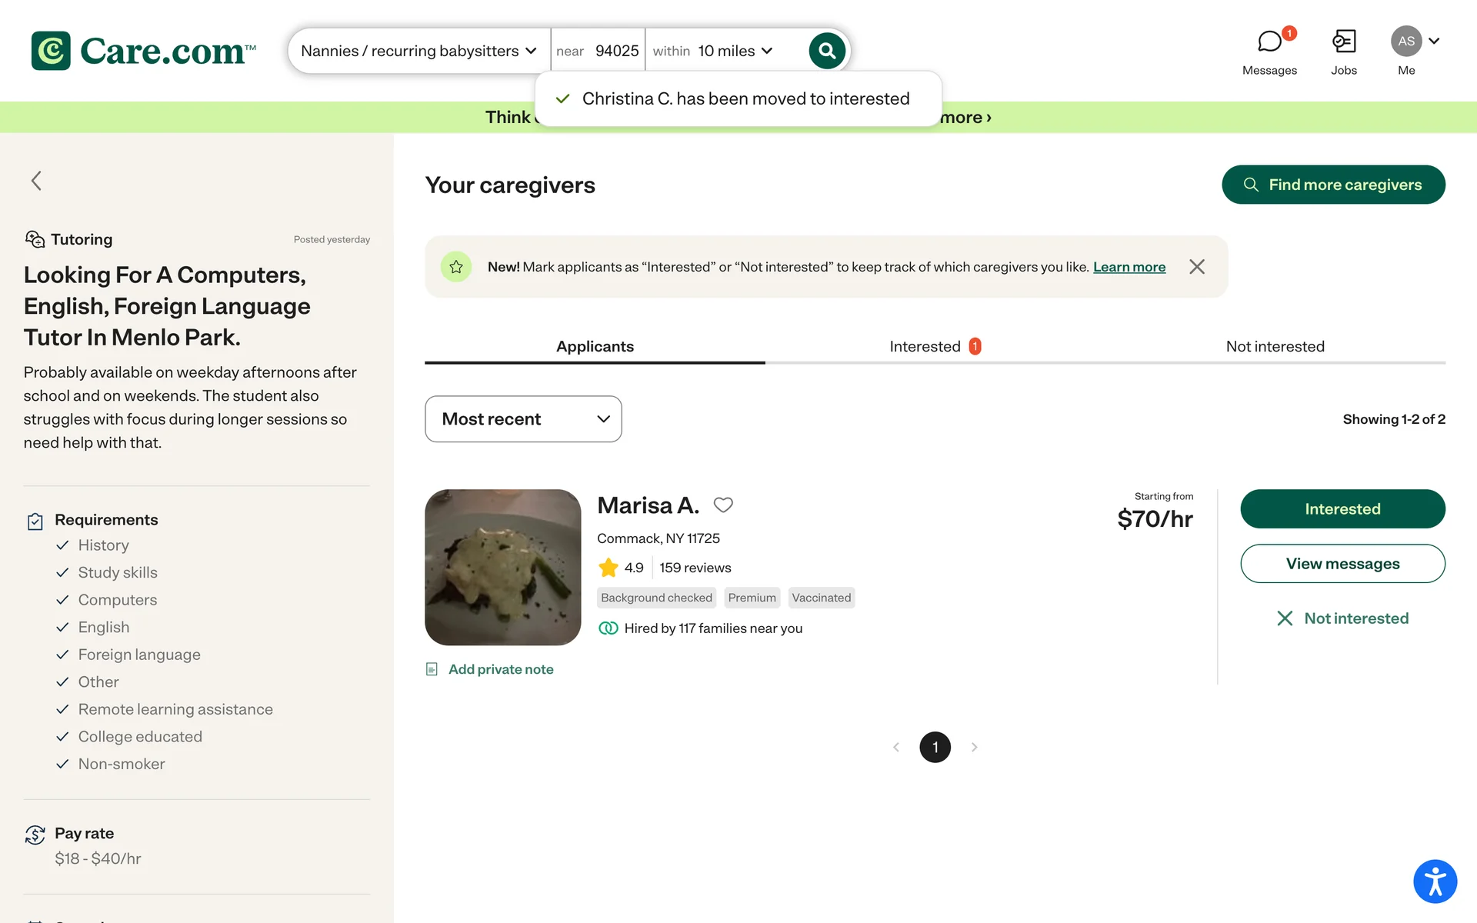1477x923 pixels.
Task: Favorite Marisa A. with the heart
Action: tap(723, 505)
